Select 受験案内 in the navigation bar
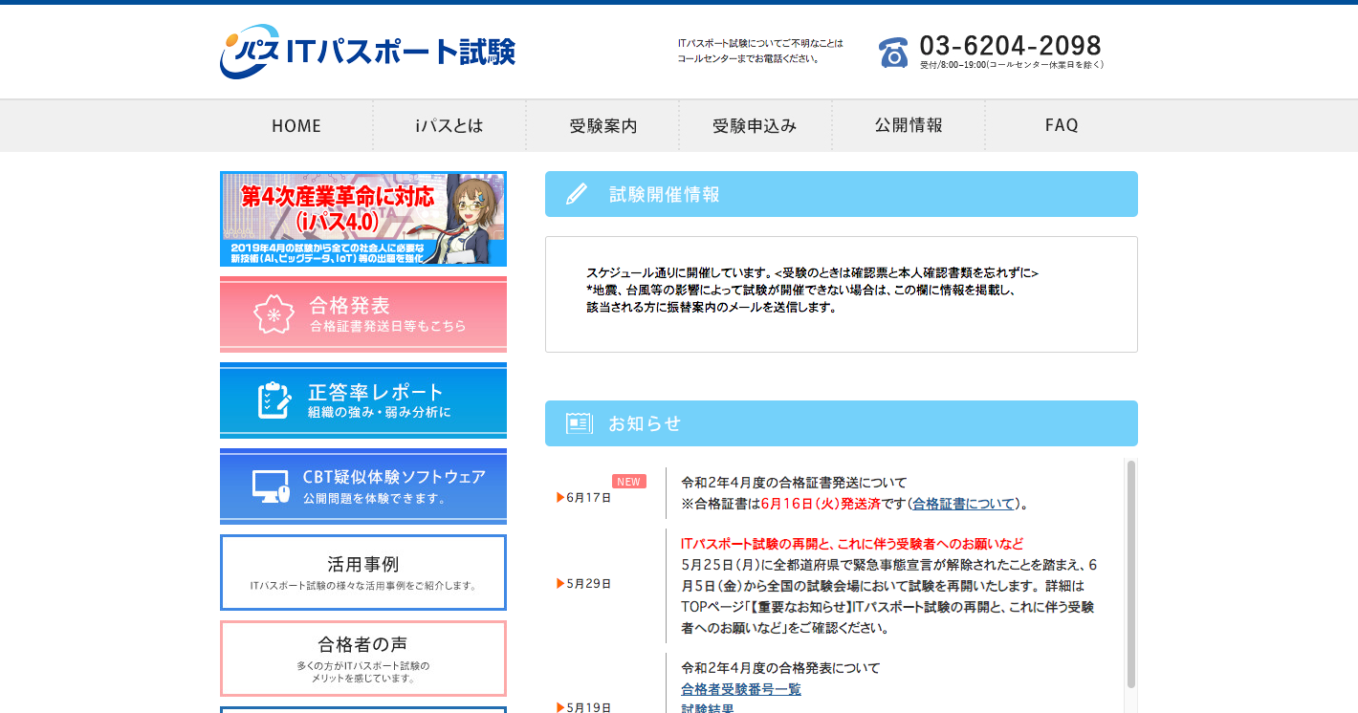Screen dimensions: 1358x713 tap(602, 125)
